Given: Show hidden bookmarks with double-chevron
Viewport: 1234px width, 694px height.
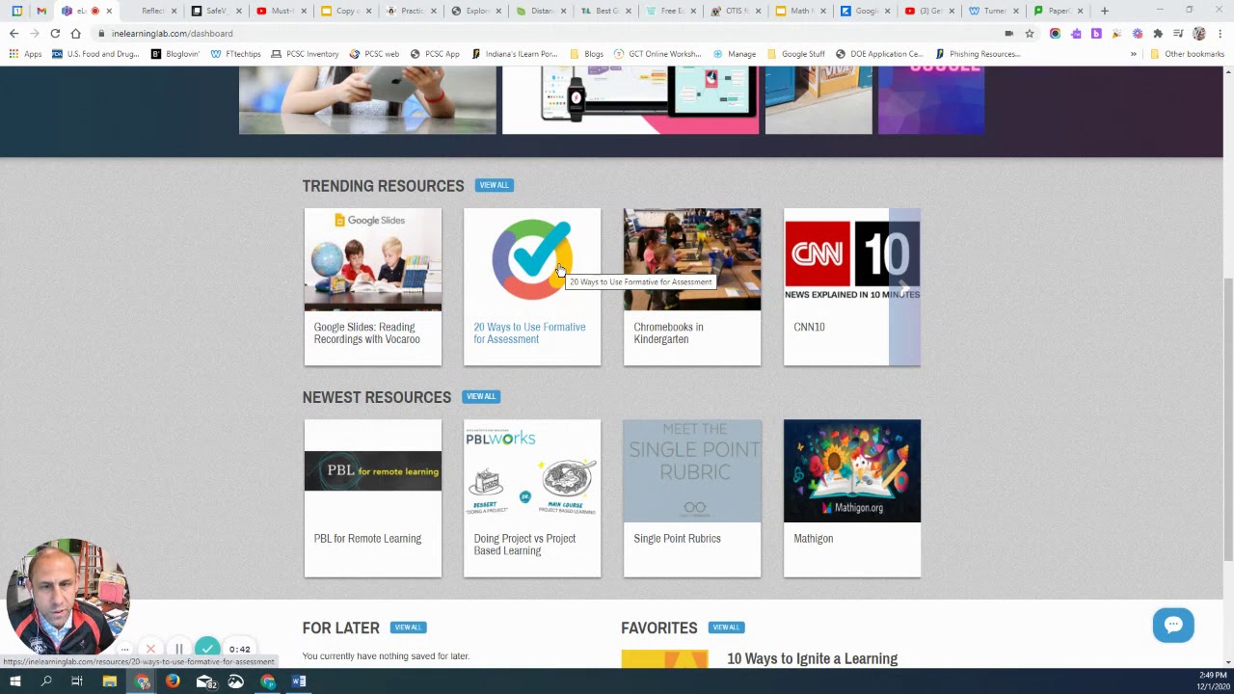Looking at the screenshot, I should (1134, 54).
